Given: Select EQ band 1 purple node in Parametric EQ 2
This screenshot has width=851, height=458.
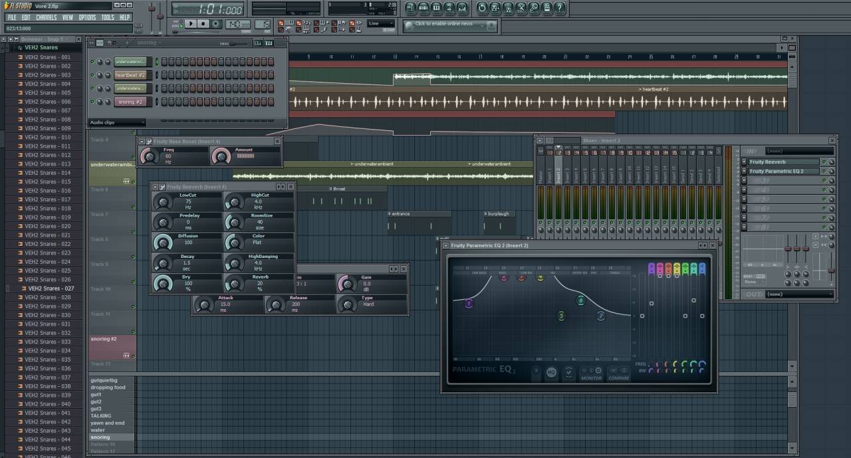Looking at the screenshot, I should (x=469, y=303).
